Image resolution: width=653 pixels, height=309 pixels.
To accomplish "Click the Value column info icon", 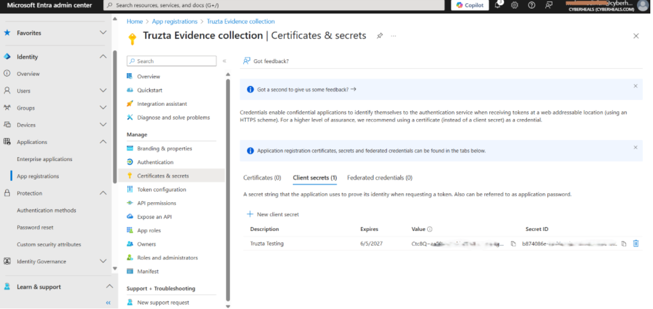I will [430, 229].
